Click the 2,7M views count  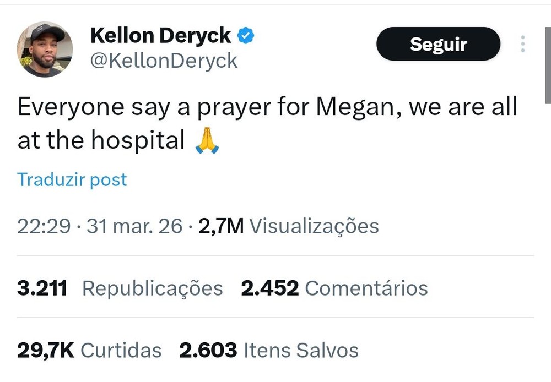point(220,226)
